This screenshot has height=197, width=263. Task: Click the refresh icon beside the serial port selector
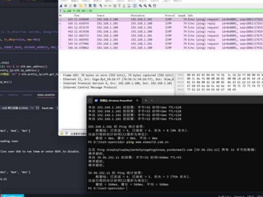tap(38, 108)
